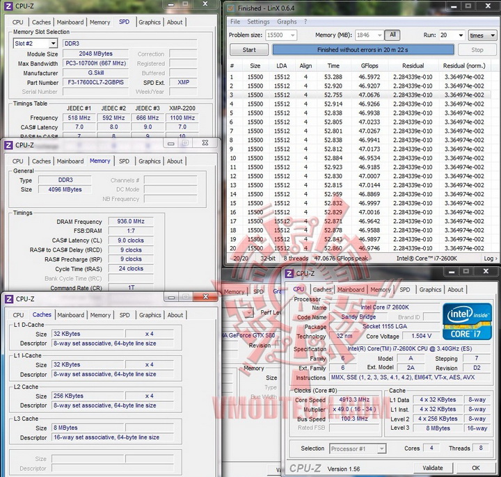Click the OK button in CPU-Z

(x=476, y=468)
